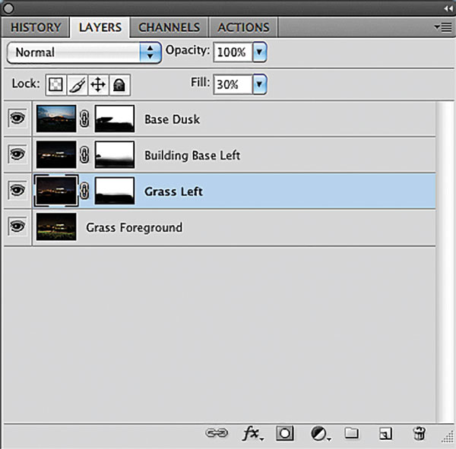456x449 pixels.
Task: Add a layer mask
Action: pos(285,433)
